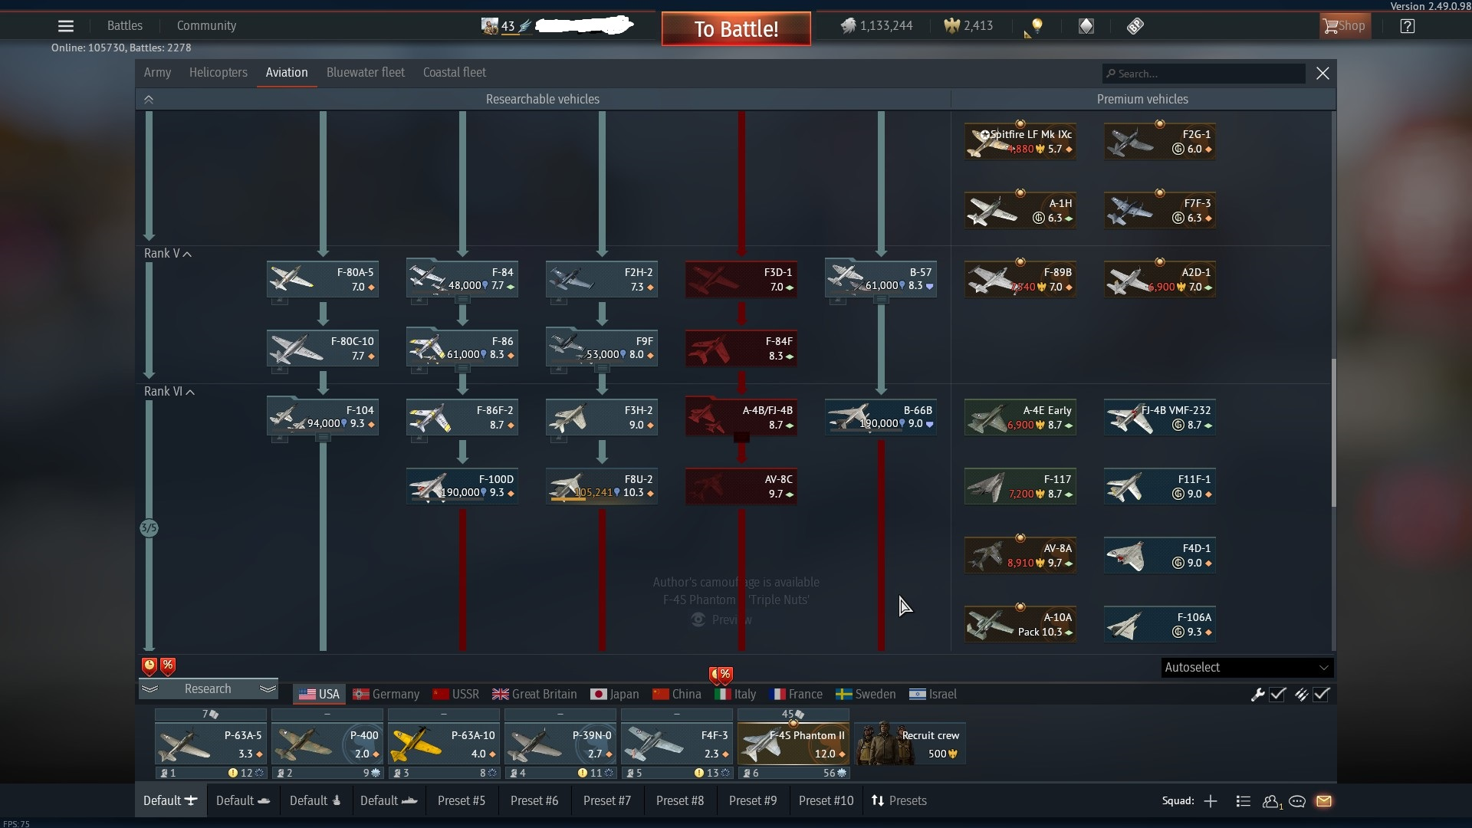Open the Autoselect dropdown
The image size is (1472, 828).
click(x=1247, y=668)
